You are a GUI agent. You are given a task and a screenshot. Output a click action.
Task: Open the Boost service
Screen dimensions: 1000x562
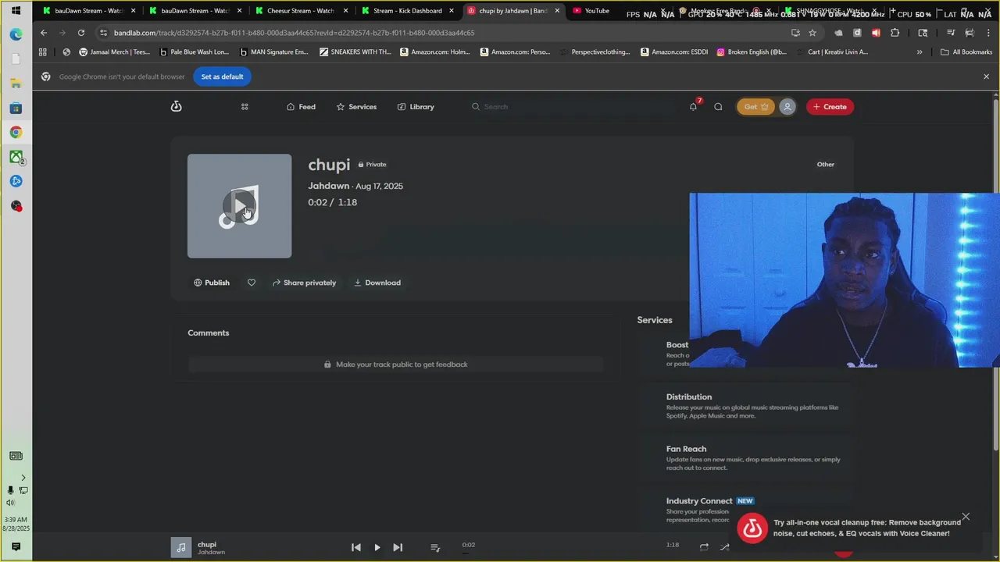pyautogui.click(x=677, y=345)
